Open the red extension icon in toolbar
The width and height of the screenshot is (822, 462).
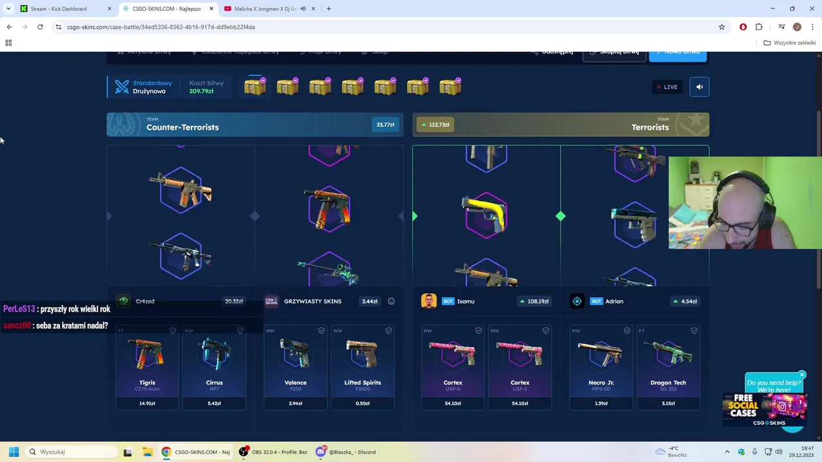click(743, 27)
